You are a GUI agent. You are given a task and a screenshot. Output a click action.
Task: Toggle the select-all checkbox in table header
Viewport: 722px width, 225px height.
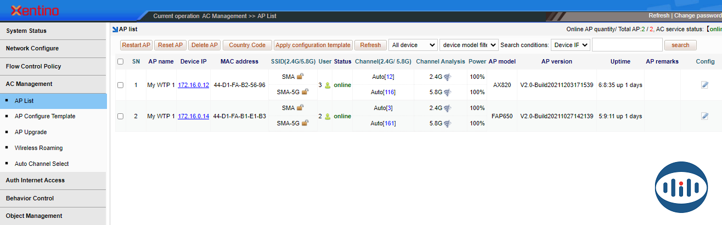[121, 62]
